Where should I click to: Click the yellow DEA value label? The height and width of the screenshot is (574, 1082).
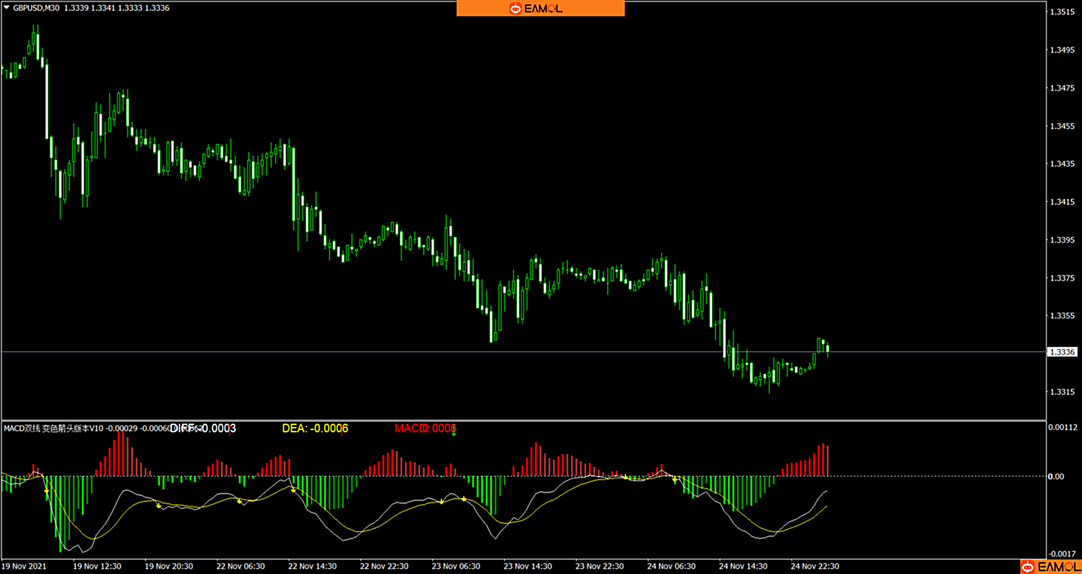coord(315,428)
